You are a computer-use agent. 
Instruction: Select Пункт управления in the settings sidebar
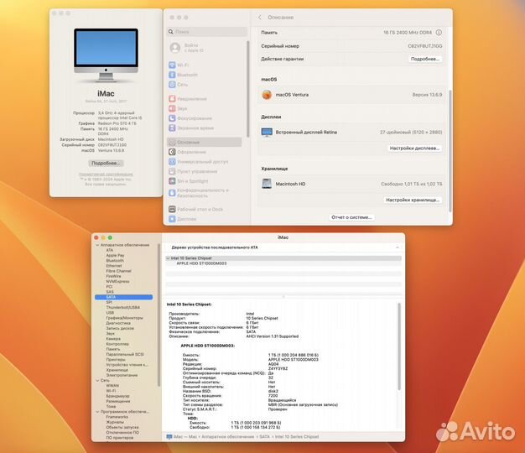(x=193, y=171)
